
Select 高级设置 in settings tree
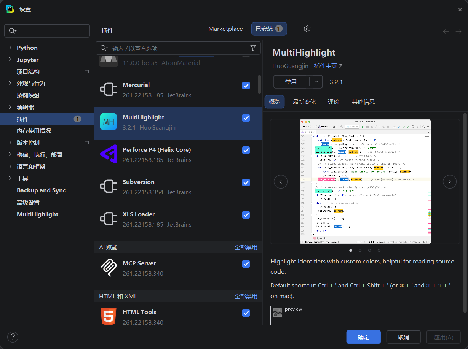click(x=28, y=202)
